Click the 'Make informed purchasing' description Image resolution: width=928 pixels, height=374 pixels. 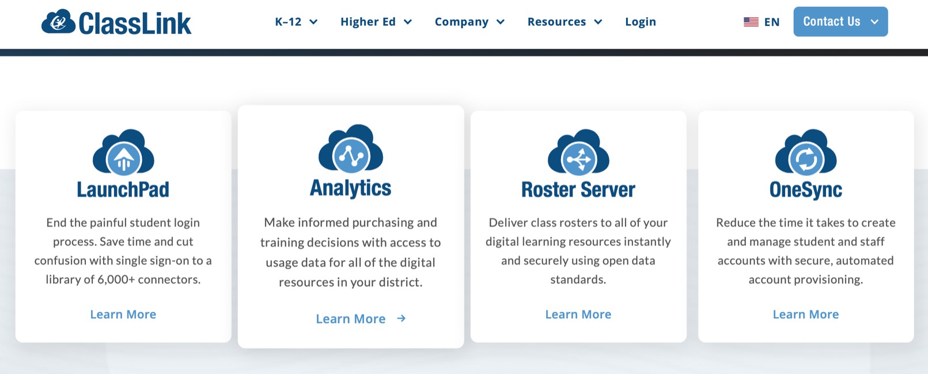coord(351,252)
